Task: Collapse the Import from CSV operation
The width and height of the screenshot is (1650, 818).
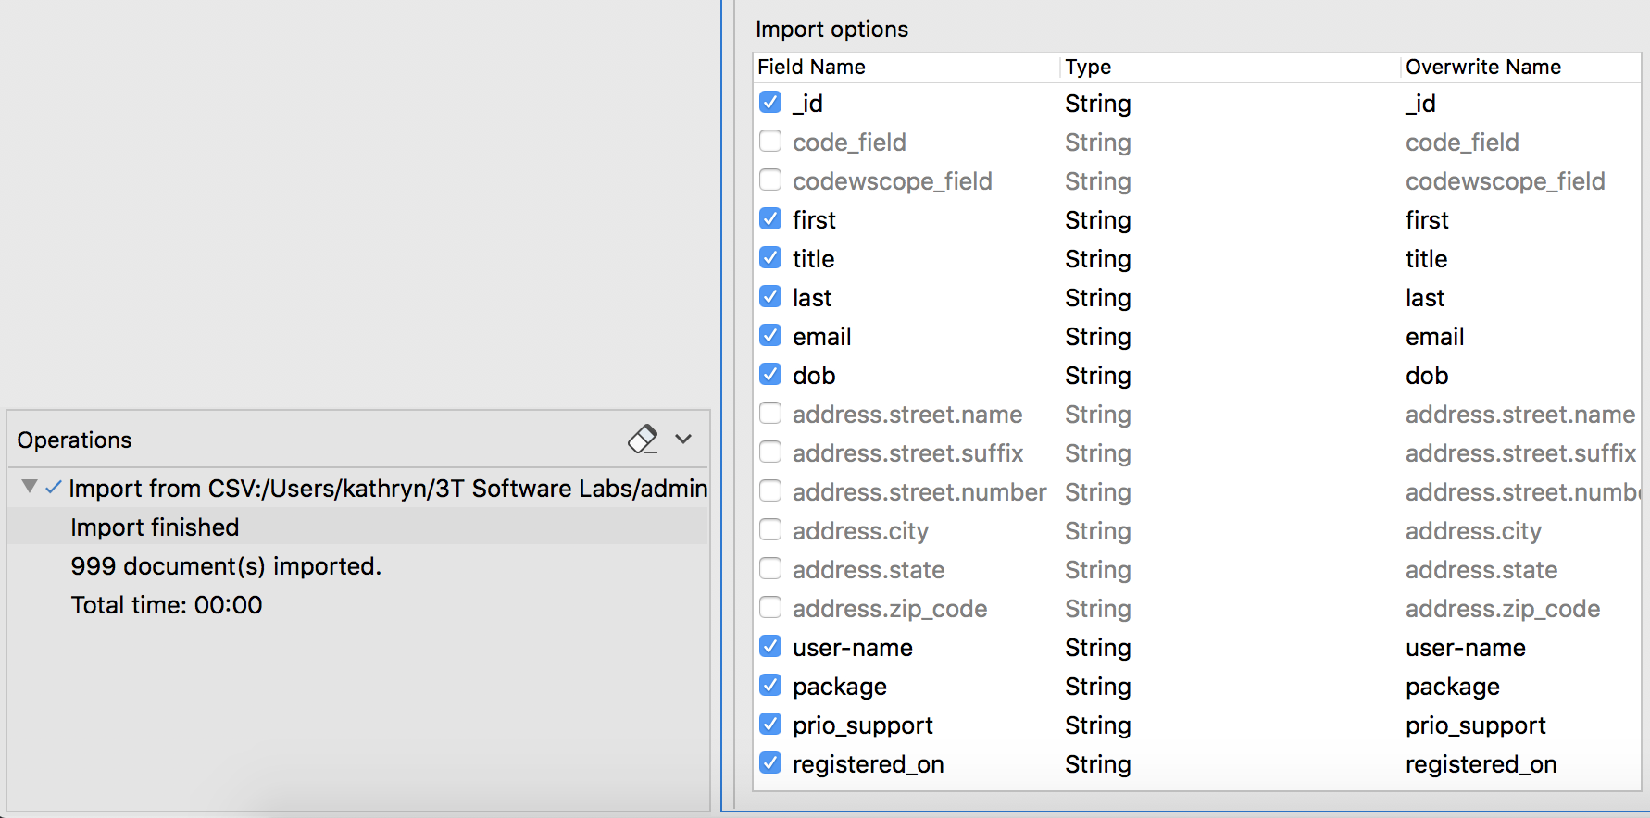Action: (30, 487)
